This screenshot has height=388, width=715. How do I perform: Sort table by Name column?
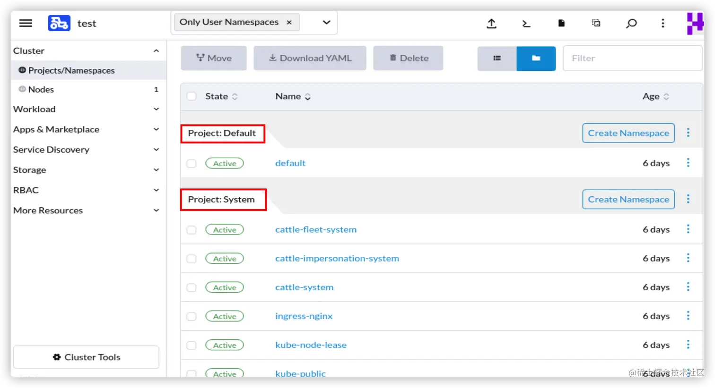293,96
